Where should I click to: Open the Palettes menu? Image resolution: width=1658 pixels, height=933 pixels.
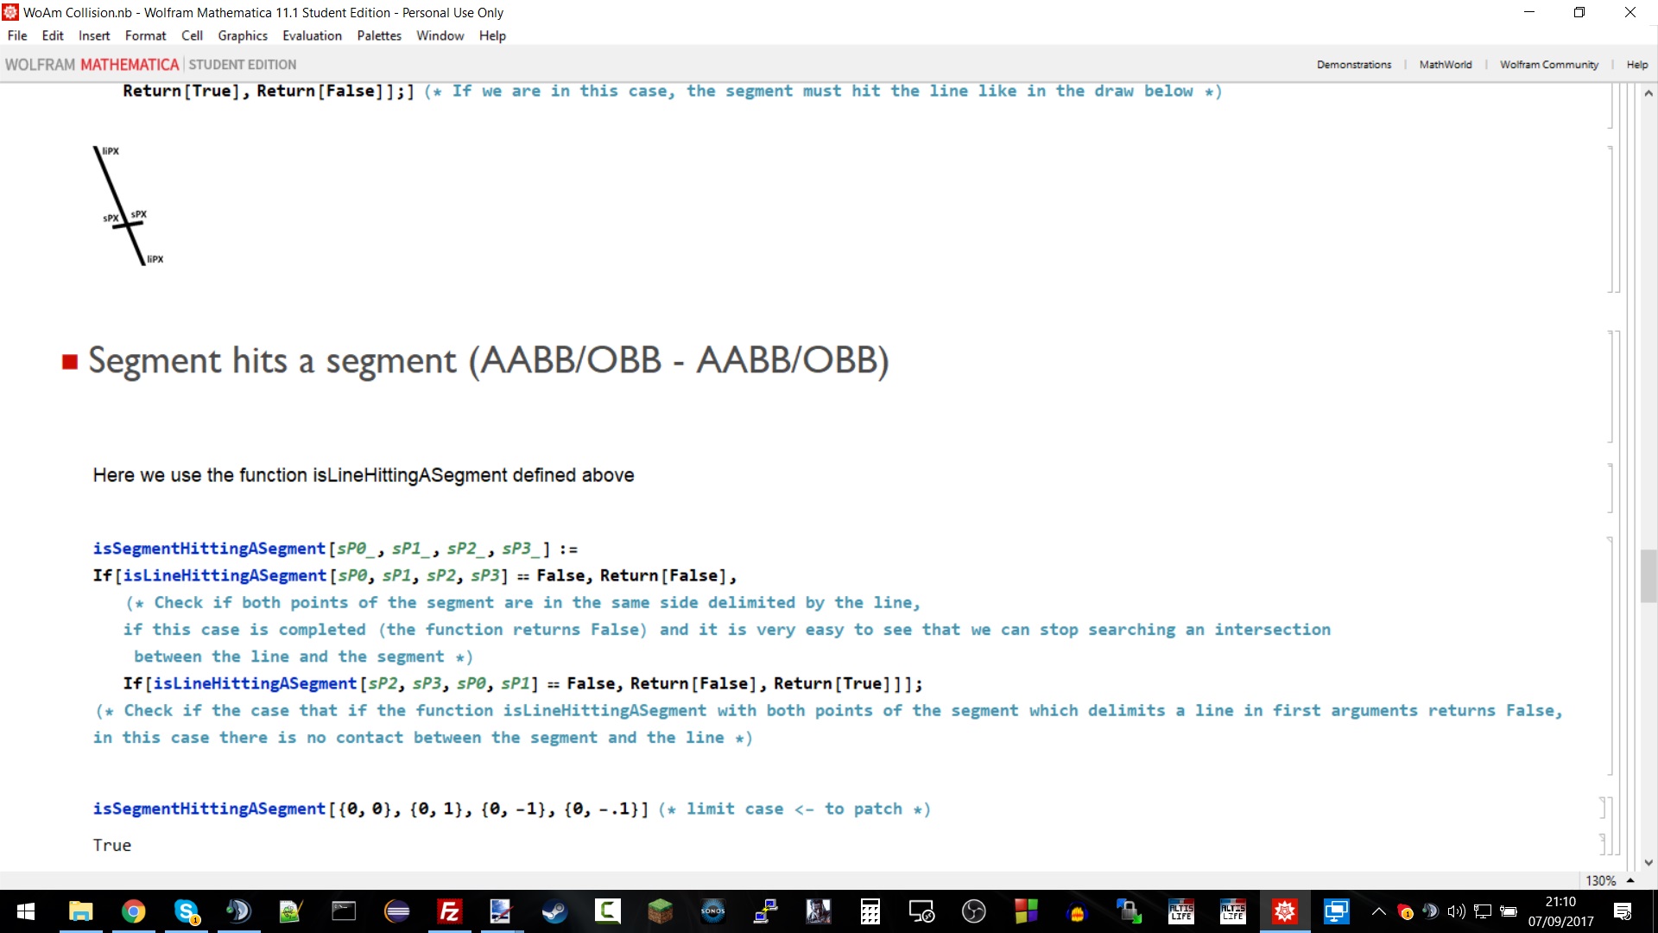[x=379, y=35]
